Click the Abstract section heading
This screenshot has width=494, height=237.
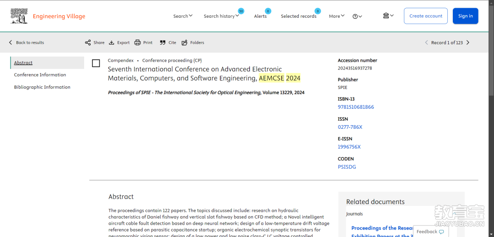pos(121,197)
